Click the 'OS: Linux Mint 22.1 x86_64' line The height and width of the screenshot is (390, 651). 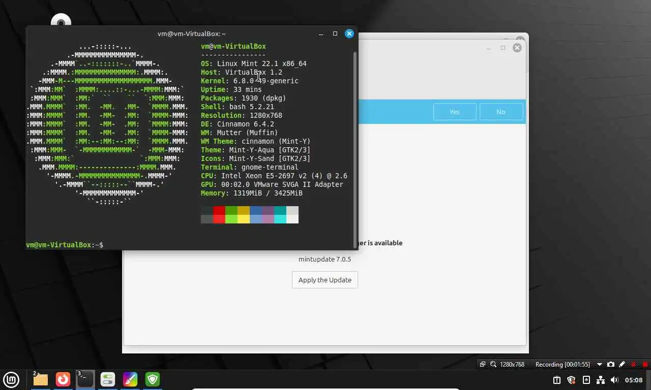pos(254,63)
